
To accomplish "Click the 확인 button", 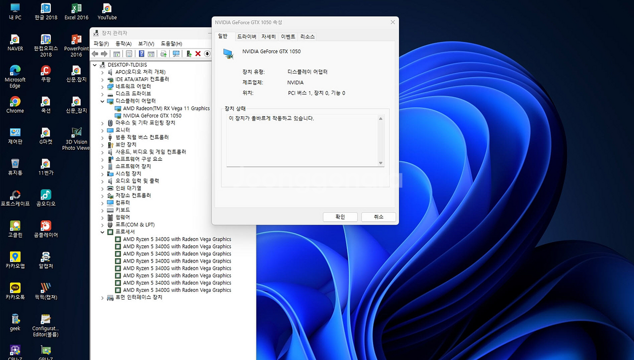I will (x=340, y=217).
